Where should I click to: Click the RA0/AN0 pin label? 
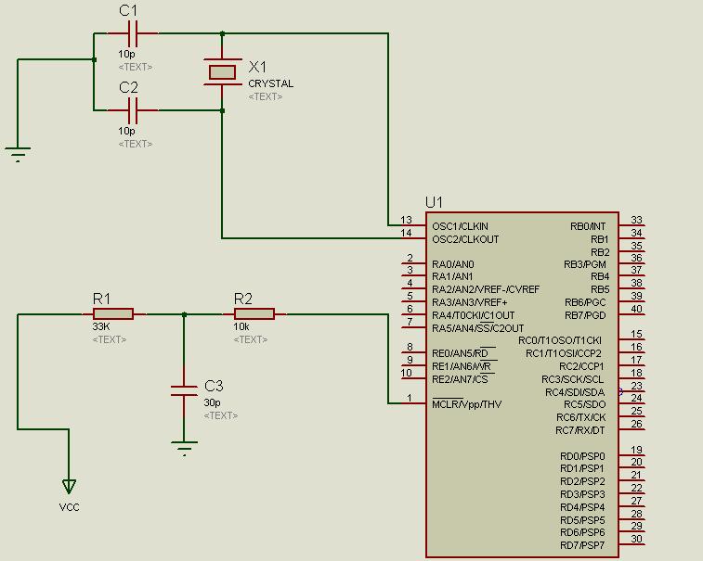453,264
